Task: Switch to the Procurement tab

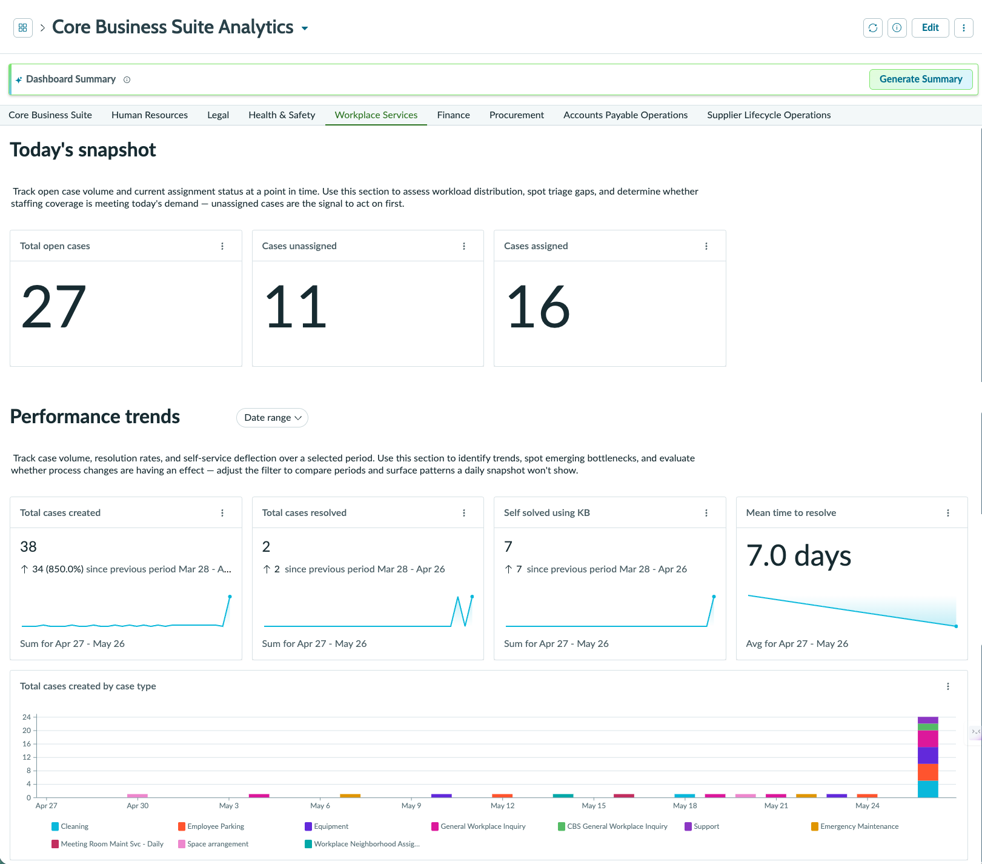Action: (x=517, y=115)
